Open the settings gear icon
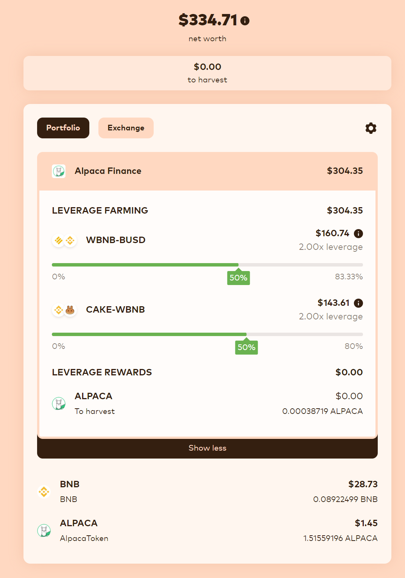405x578 pixels. 371,128
